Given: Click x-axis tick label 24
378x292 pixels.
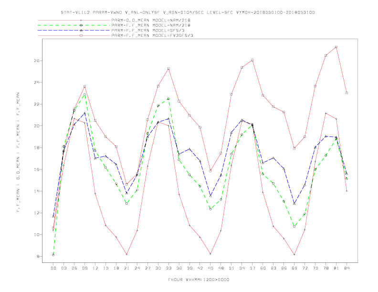Looking at the screenshot, I should (x=137, y=268).
